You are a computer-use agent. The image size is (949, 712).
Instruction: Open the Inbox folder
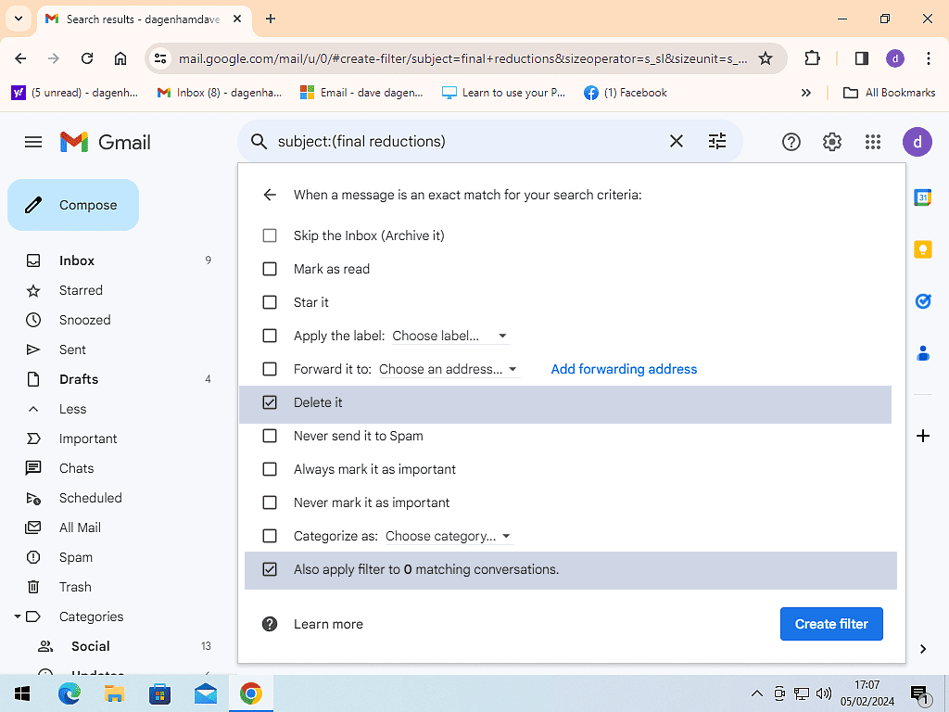(77, 261)
